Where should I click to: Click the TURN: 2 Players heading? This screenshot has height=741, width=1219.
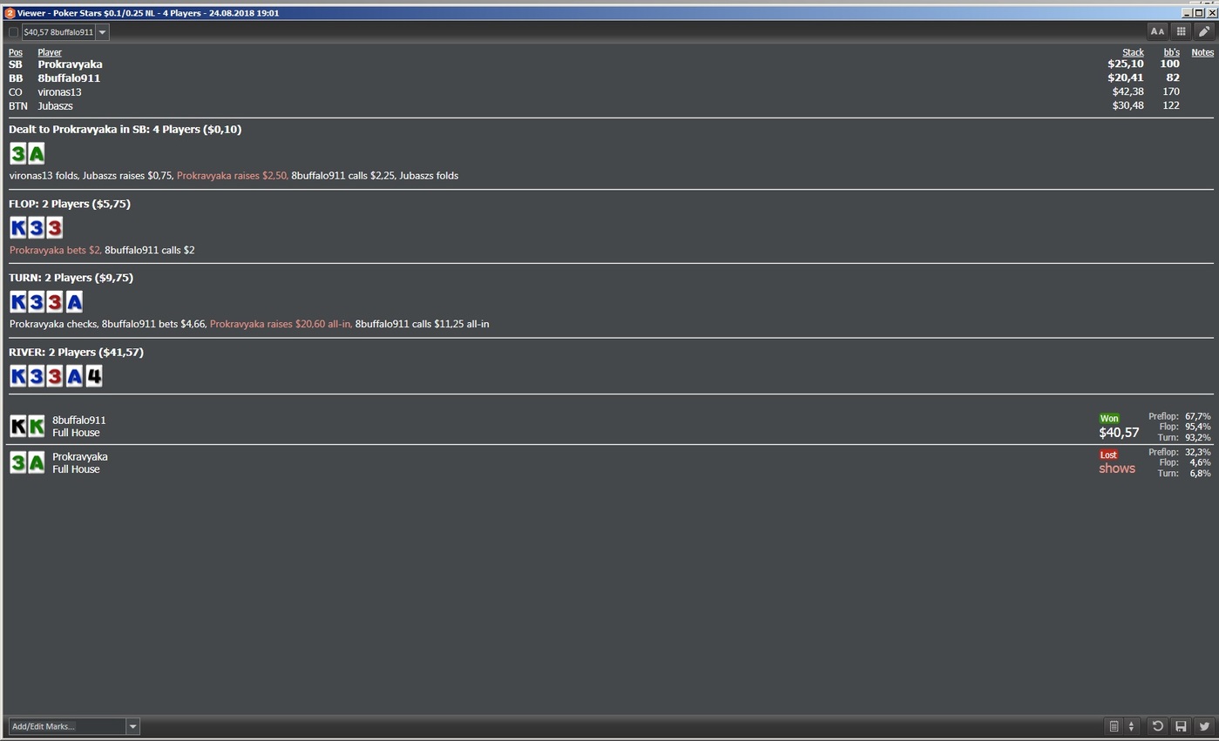pos(71,278)
